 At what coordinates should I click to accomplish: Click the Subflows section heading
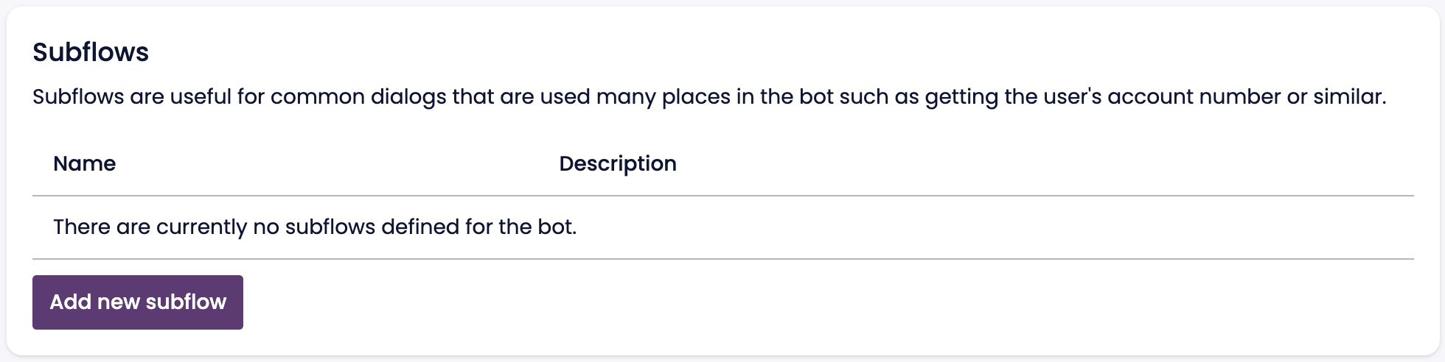pos(91,52)
